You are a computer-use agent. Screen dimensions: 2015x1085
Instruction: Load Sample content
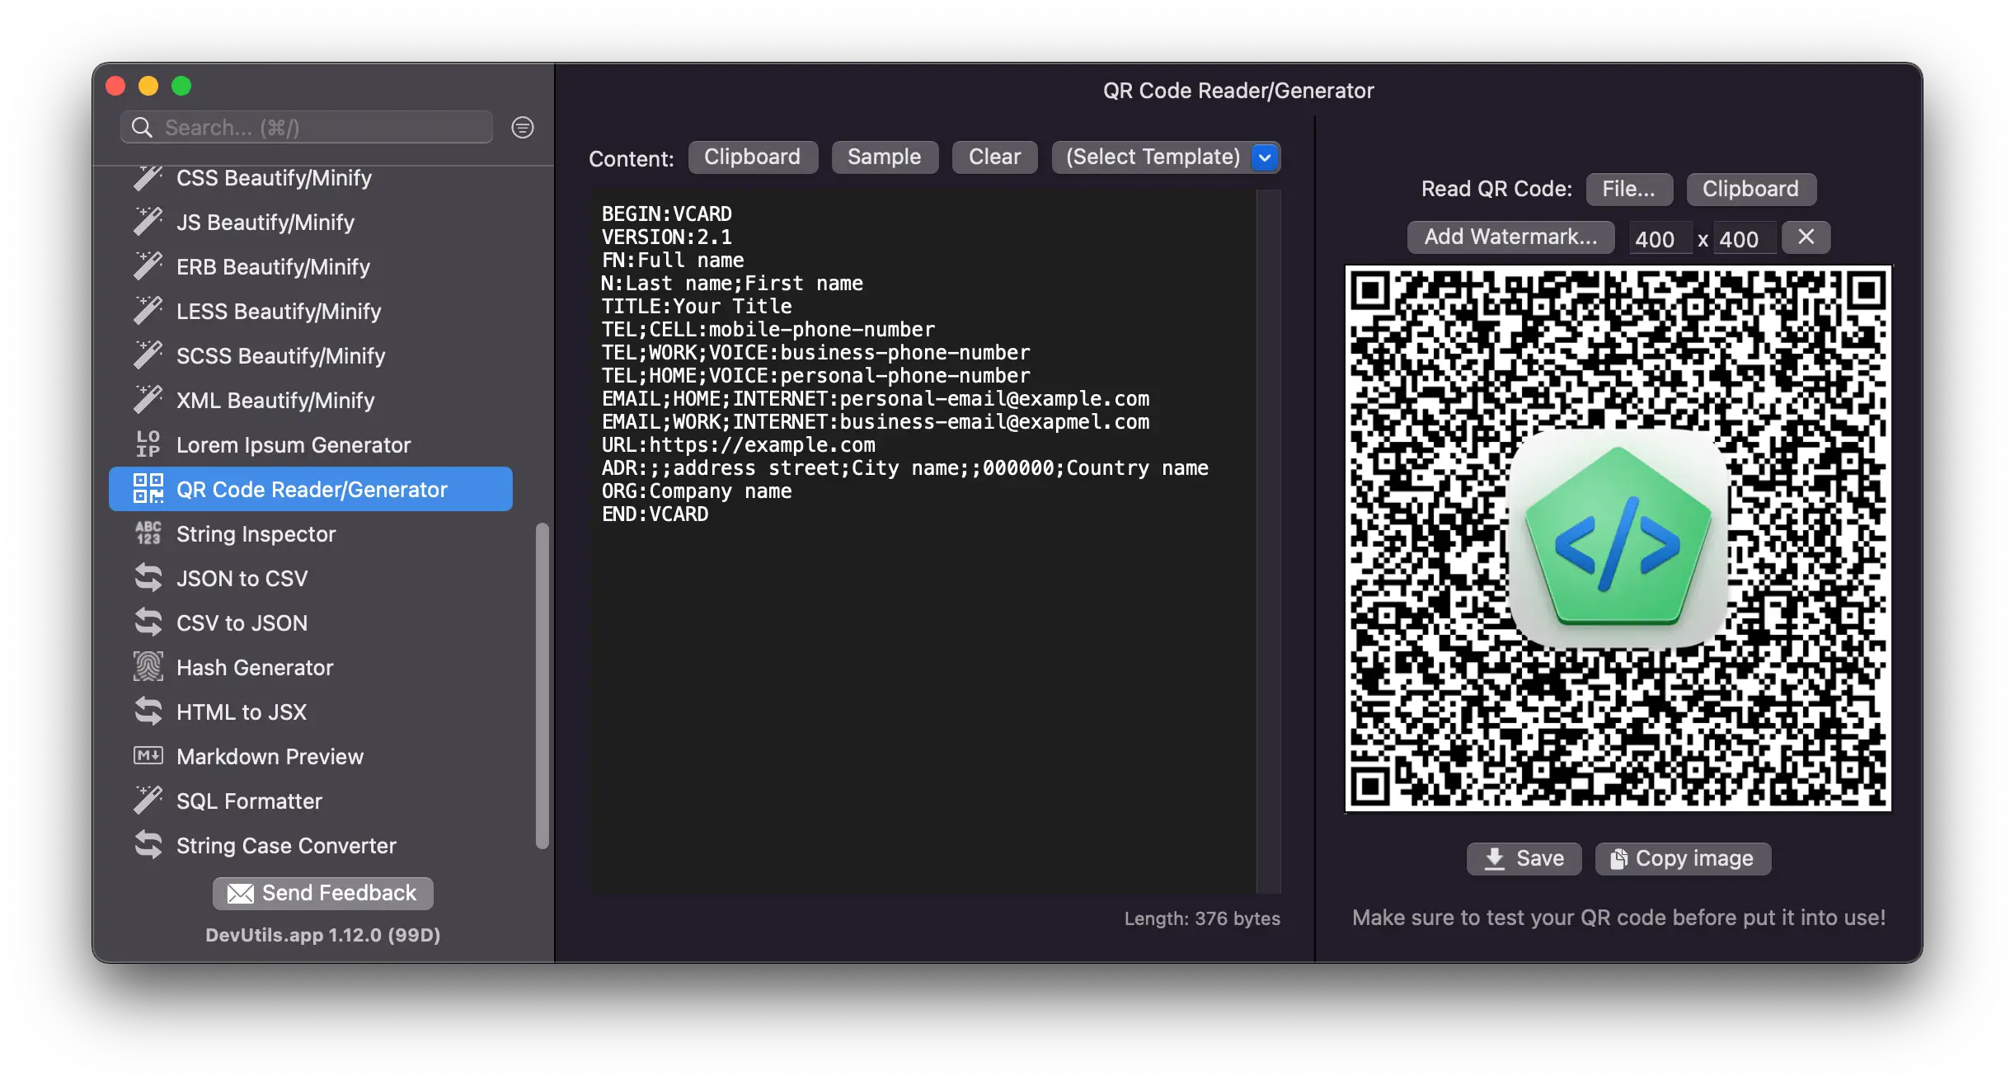[885, 157]
